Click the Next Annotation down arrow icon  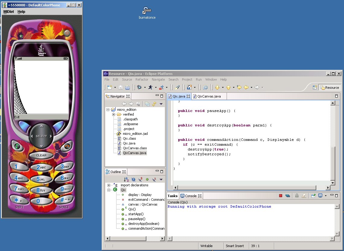coord(217,87)
